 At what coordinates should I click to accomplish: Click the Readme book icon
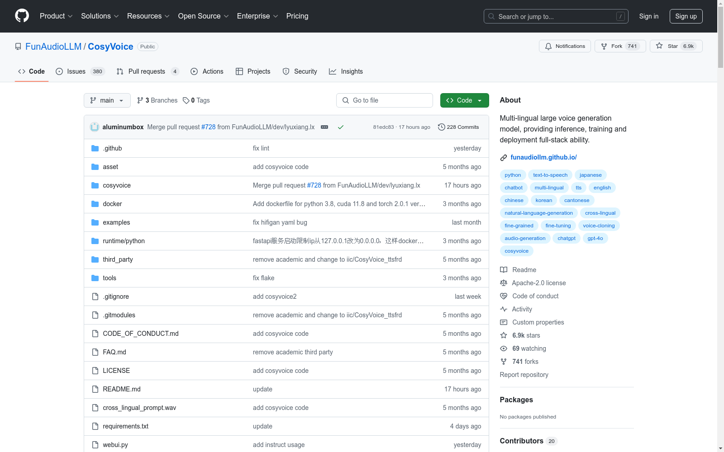[504, 270]
